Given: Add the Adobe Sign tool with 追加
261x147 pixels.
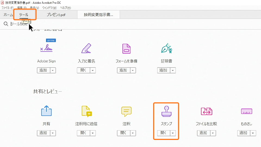Looking at the screenshot, I should pyautogui.click(x=43, y=70).
